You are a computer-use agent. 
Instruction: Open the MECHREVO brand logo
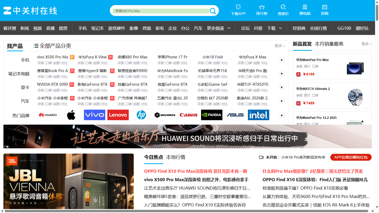(165, 115)
